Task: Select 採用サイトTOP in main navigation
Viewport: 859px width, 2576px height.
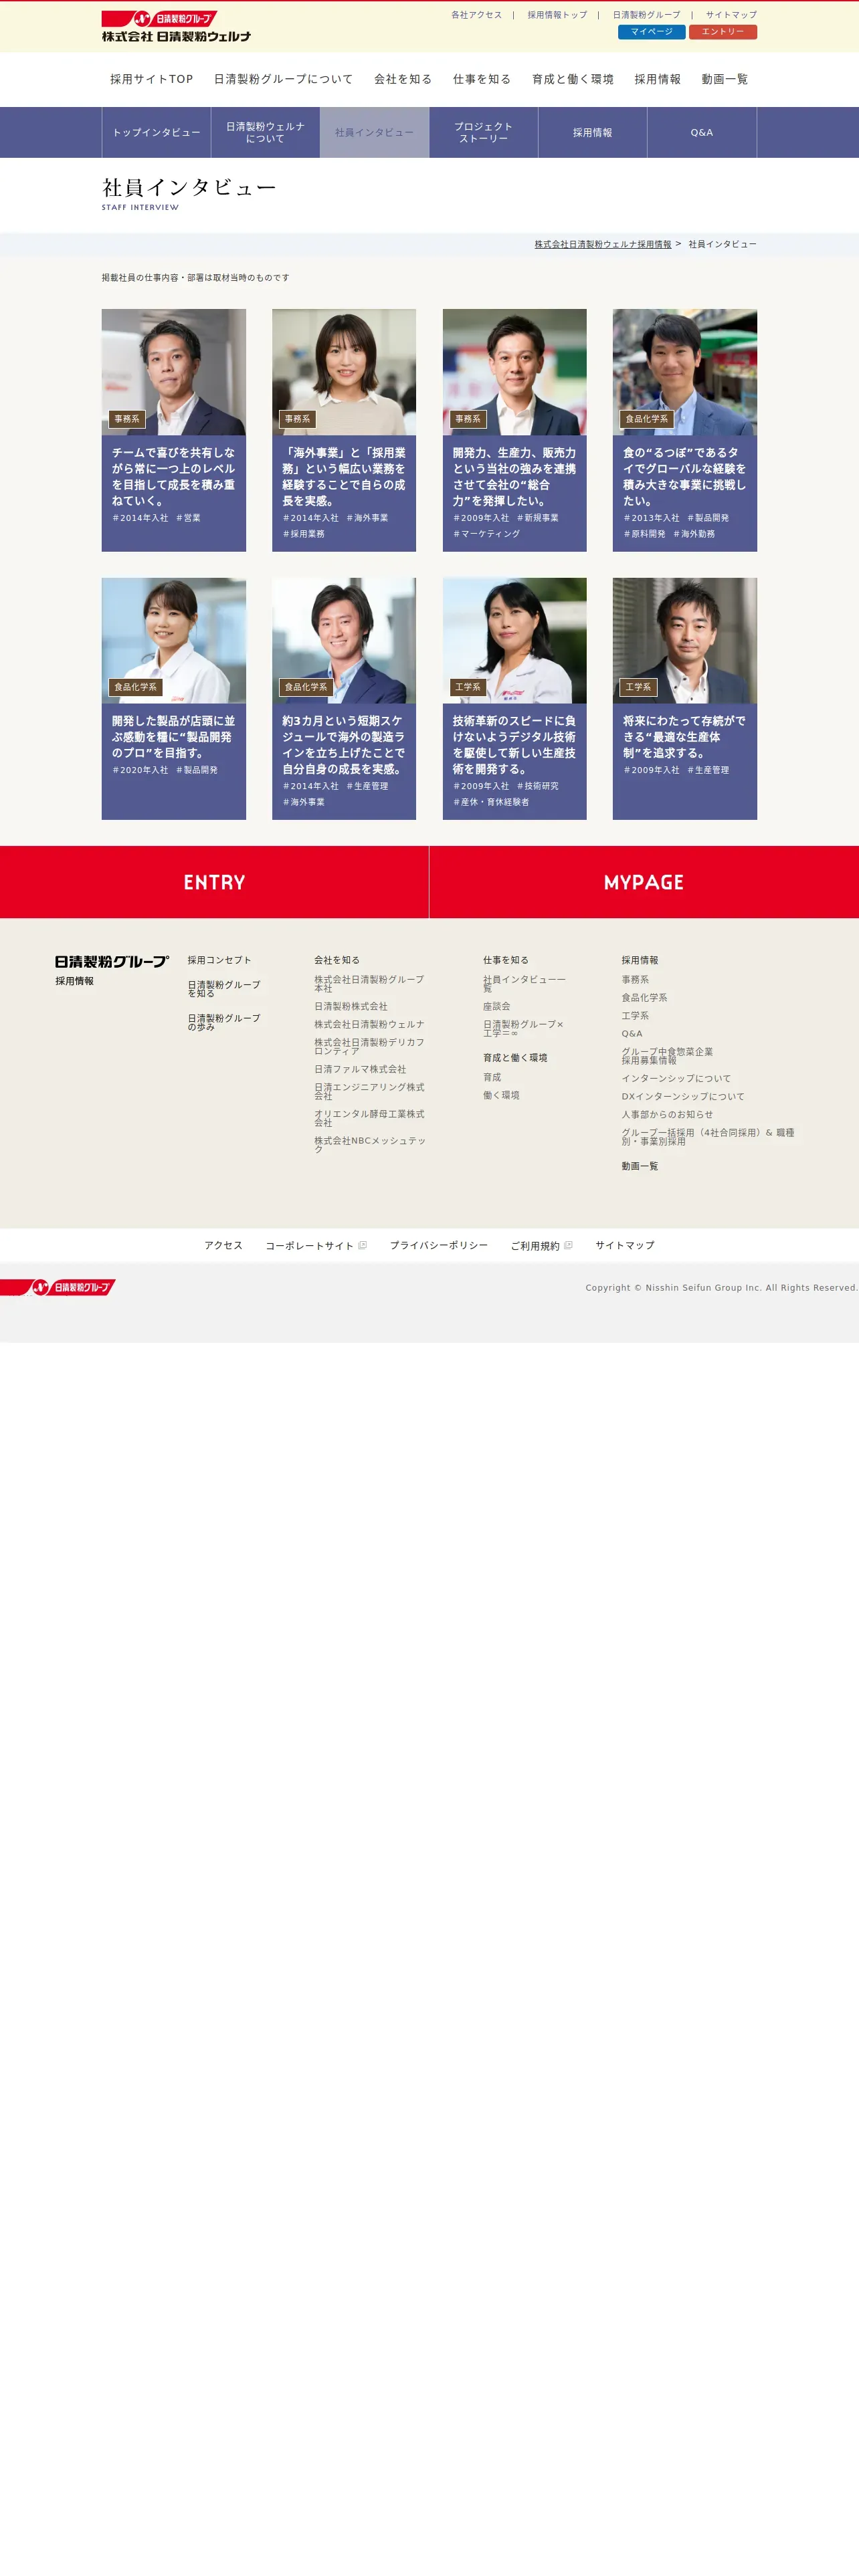Action: (151, 79)
